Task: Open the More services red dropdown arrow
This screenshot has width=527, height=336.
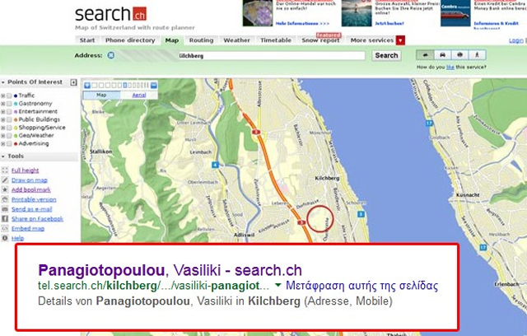Action: pyautogui.click(x=400, y=40)
